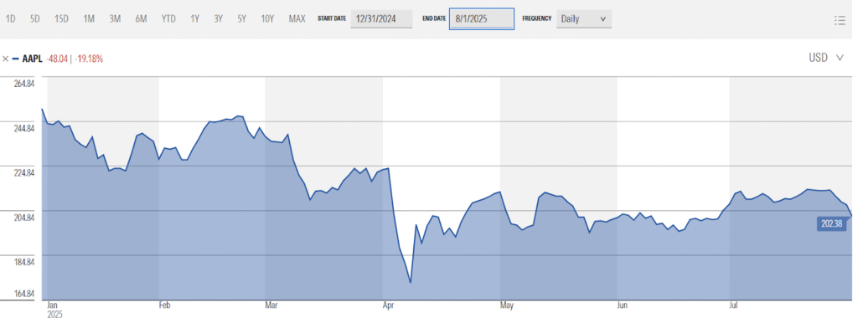Select the YTD range
Screen dimensions: 858x323
point(168,18)
